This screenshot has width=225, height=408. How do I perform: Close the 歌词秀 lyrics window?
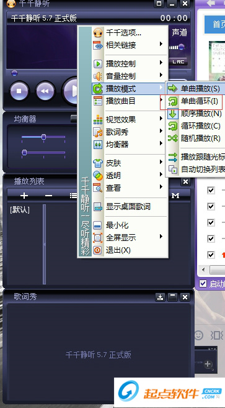pyautogui.click(x=185, y=297)
